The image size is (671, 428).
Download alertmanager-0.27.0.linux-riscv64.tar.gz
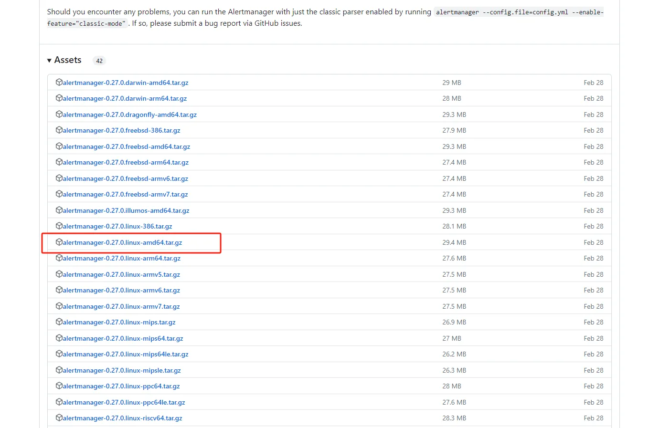tap(122, 418)
